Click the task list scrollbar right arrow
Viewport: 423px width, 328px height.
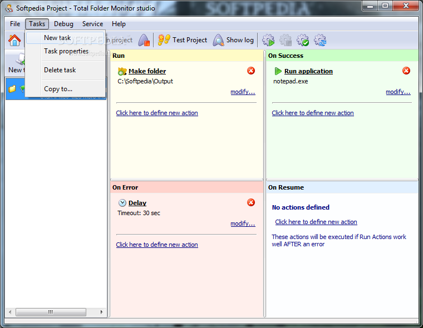(x=101, y=312)
